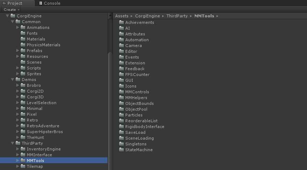Click the Achievements folder icon
Viewport: 307px width, 170px height.
click(x=121, y=22)
